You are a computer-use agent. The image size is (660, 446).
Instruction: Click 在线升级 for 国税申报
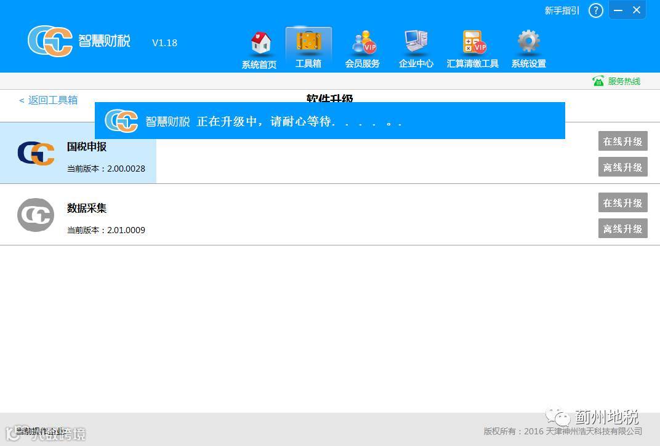click(622, 141)
